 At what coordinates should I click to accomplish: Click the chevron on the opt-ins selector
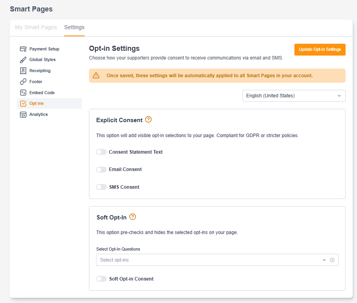click(x=324, y=260)
